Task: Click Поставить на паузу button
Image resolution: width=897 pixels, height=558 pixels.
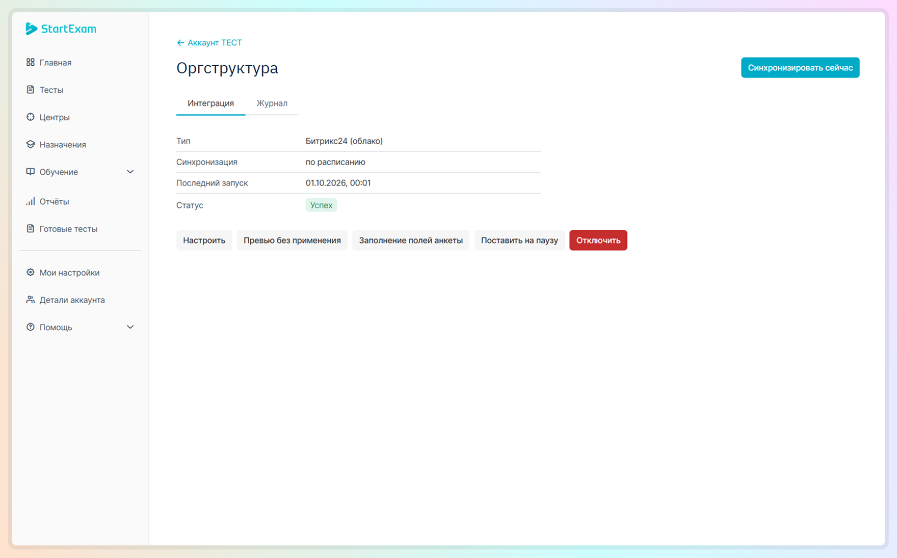Action: 519,240
